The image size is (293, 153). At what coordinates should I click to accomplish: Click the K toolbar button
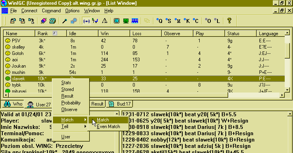pyautogui.click(x=187, y=21)
